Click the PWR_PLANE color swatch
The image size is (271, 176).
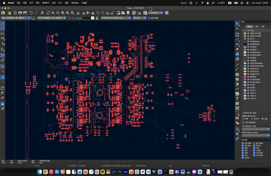pos(245,36)
